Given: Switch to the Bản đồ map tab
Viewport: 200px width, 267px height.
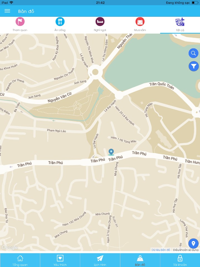Looking at the screenshot, I should [x=140, y=260].
